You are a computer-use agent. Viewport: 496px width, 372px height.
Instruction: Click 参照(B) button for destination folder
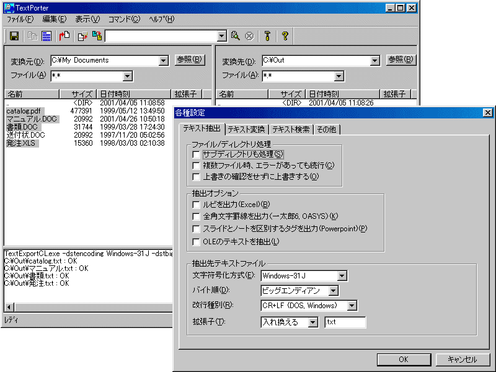pyautogui.click(x=401, y=60)
